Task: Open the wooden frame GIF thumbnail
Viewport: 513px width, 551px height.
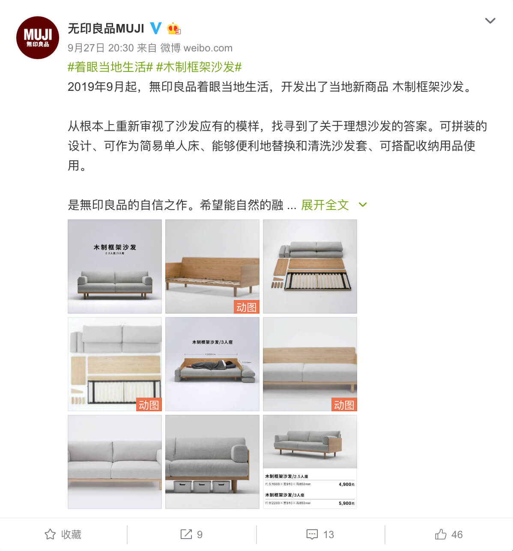Action: point(212,267)
